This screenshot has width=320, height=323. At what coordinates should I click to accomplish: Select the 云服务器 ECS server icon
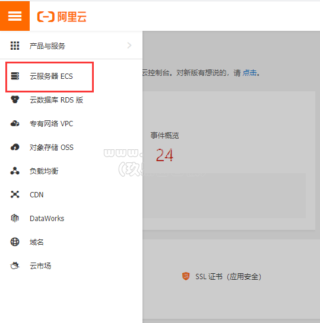pyautogui.click(x=15, y=76)
